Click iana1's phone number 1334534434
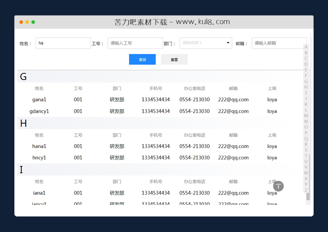 point(156,193)
